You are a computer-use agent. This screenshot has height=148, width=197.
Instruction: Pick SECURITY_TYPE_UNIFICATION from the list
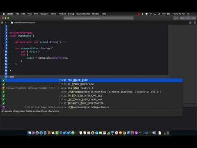pyautogui.click(x=92, y=103)
